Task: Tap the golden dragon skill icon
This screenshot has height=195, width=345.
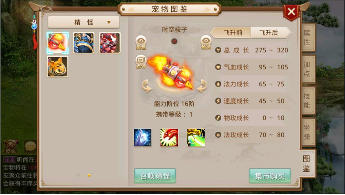Action: 196,138
